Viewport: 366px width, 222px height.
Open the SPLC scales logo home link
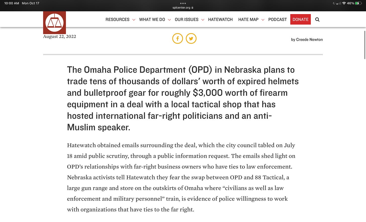tap(55, 23)
